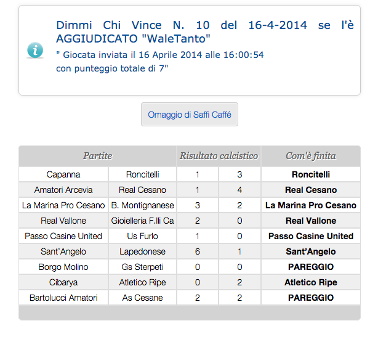Screen dimensions: 378x355
Task: Click the Capanna team cell
Action: point(63,174)
